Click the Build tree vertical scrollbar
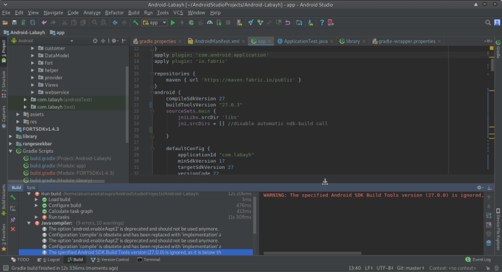The image size is (502, 272). tap(255, 215)
